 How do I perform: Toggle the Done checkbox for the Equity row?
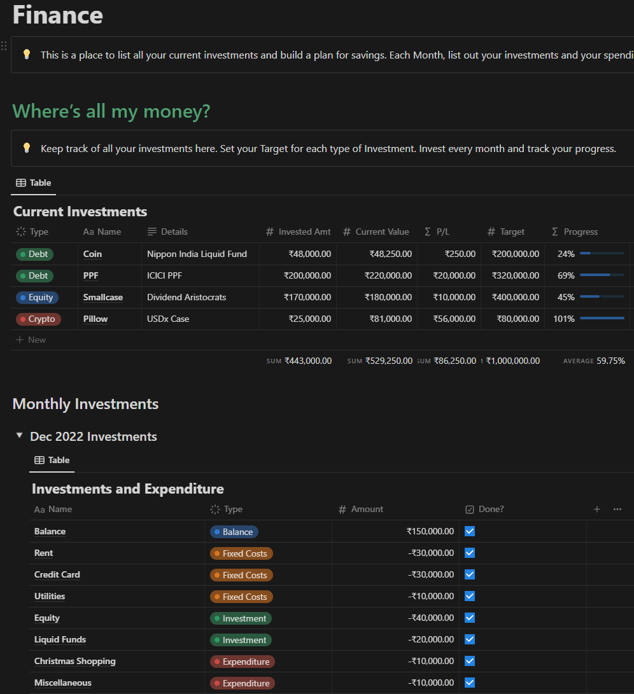click(470, 618)
